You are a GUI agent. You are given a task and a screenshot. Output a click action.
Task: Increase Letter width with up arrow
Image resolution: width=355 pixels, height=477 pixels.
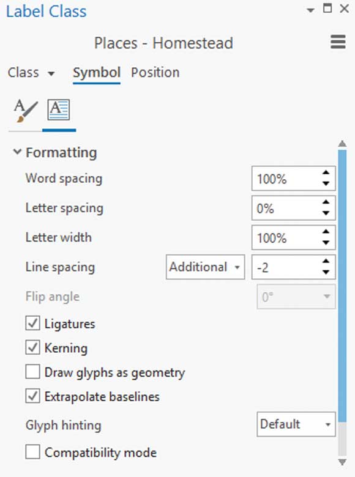[326, 232]
